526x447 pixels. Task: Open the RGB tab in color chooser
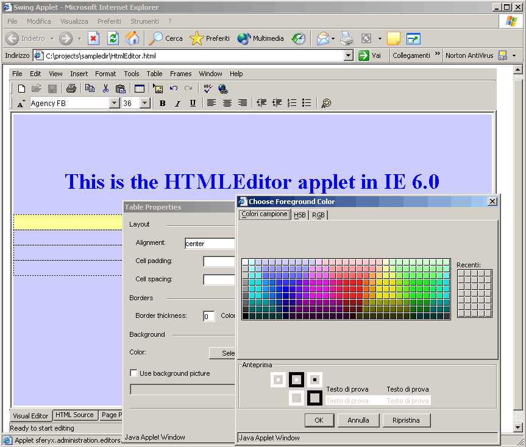(x=318, y=215)
